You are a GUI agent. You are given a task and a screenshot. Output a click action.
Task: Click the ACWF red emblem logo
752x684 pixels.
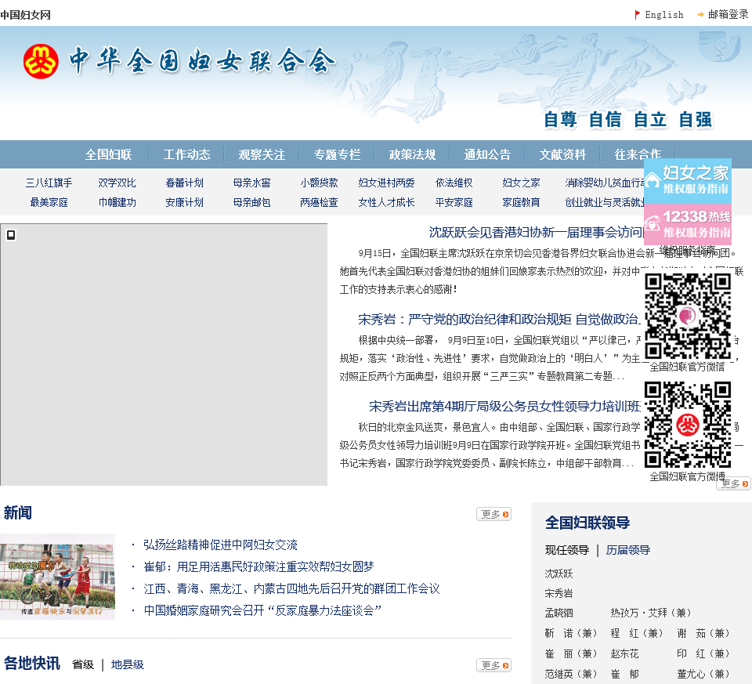(x=41, y=61)
